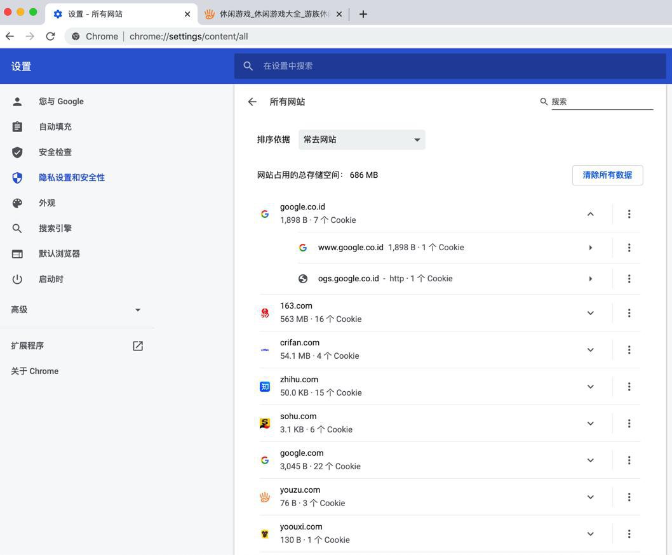Close the 休闲游戏 tab
The height and width of the screenshot is (555, 672).
[339, 14]
